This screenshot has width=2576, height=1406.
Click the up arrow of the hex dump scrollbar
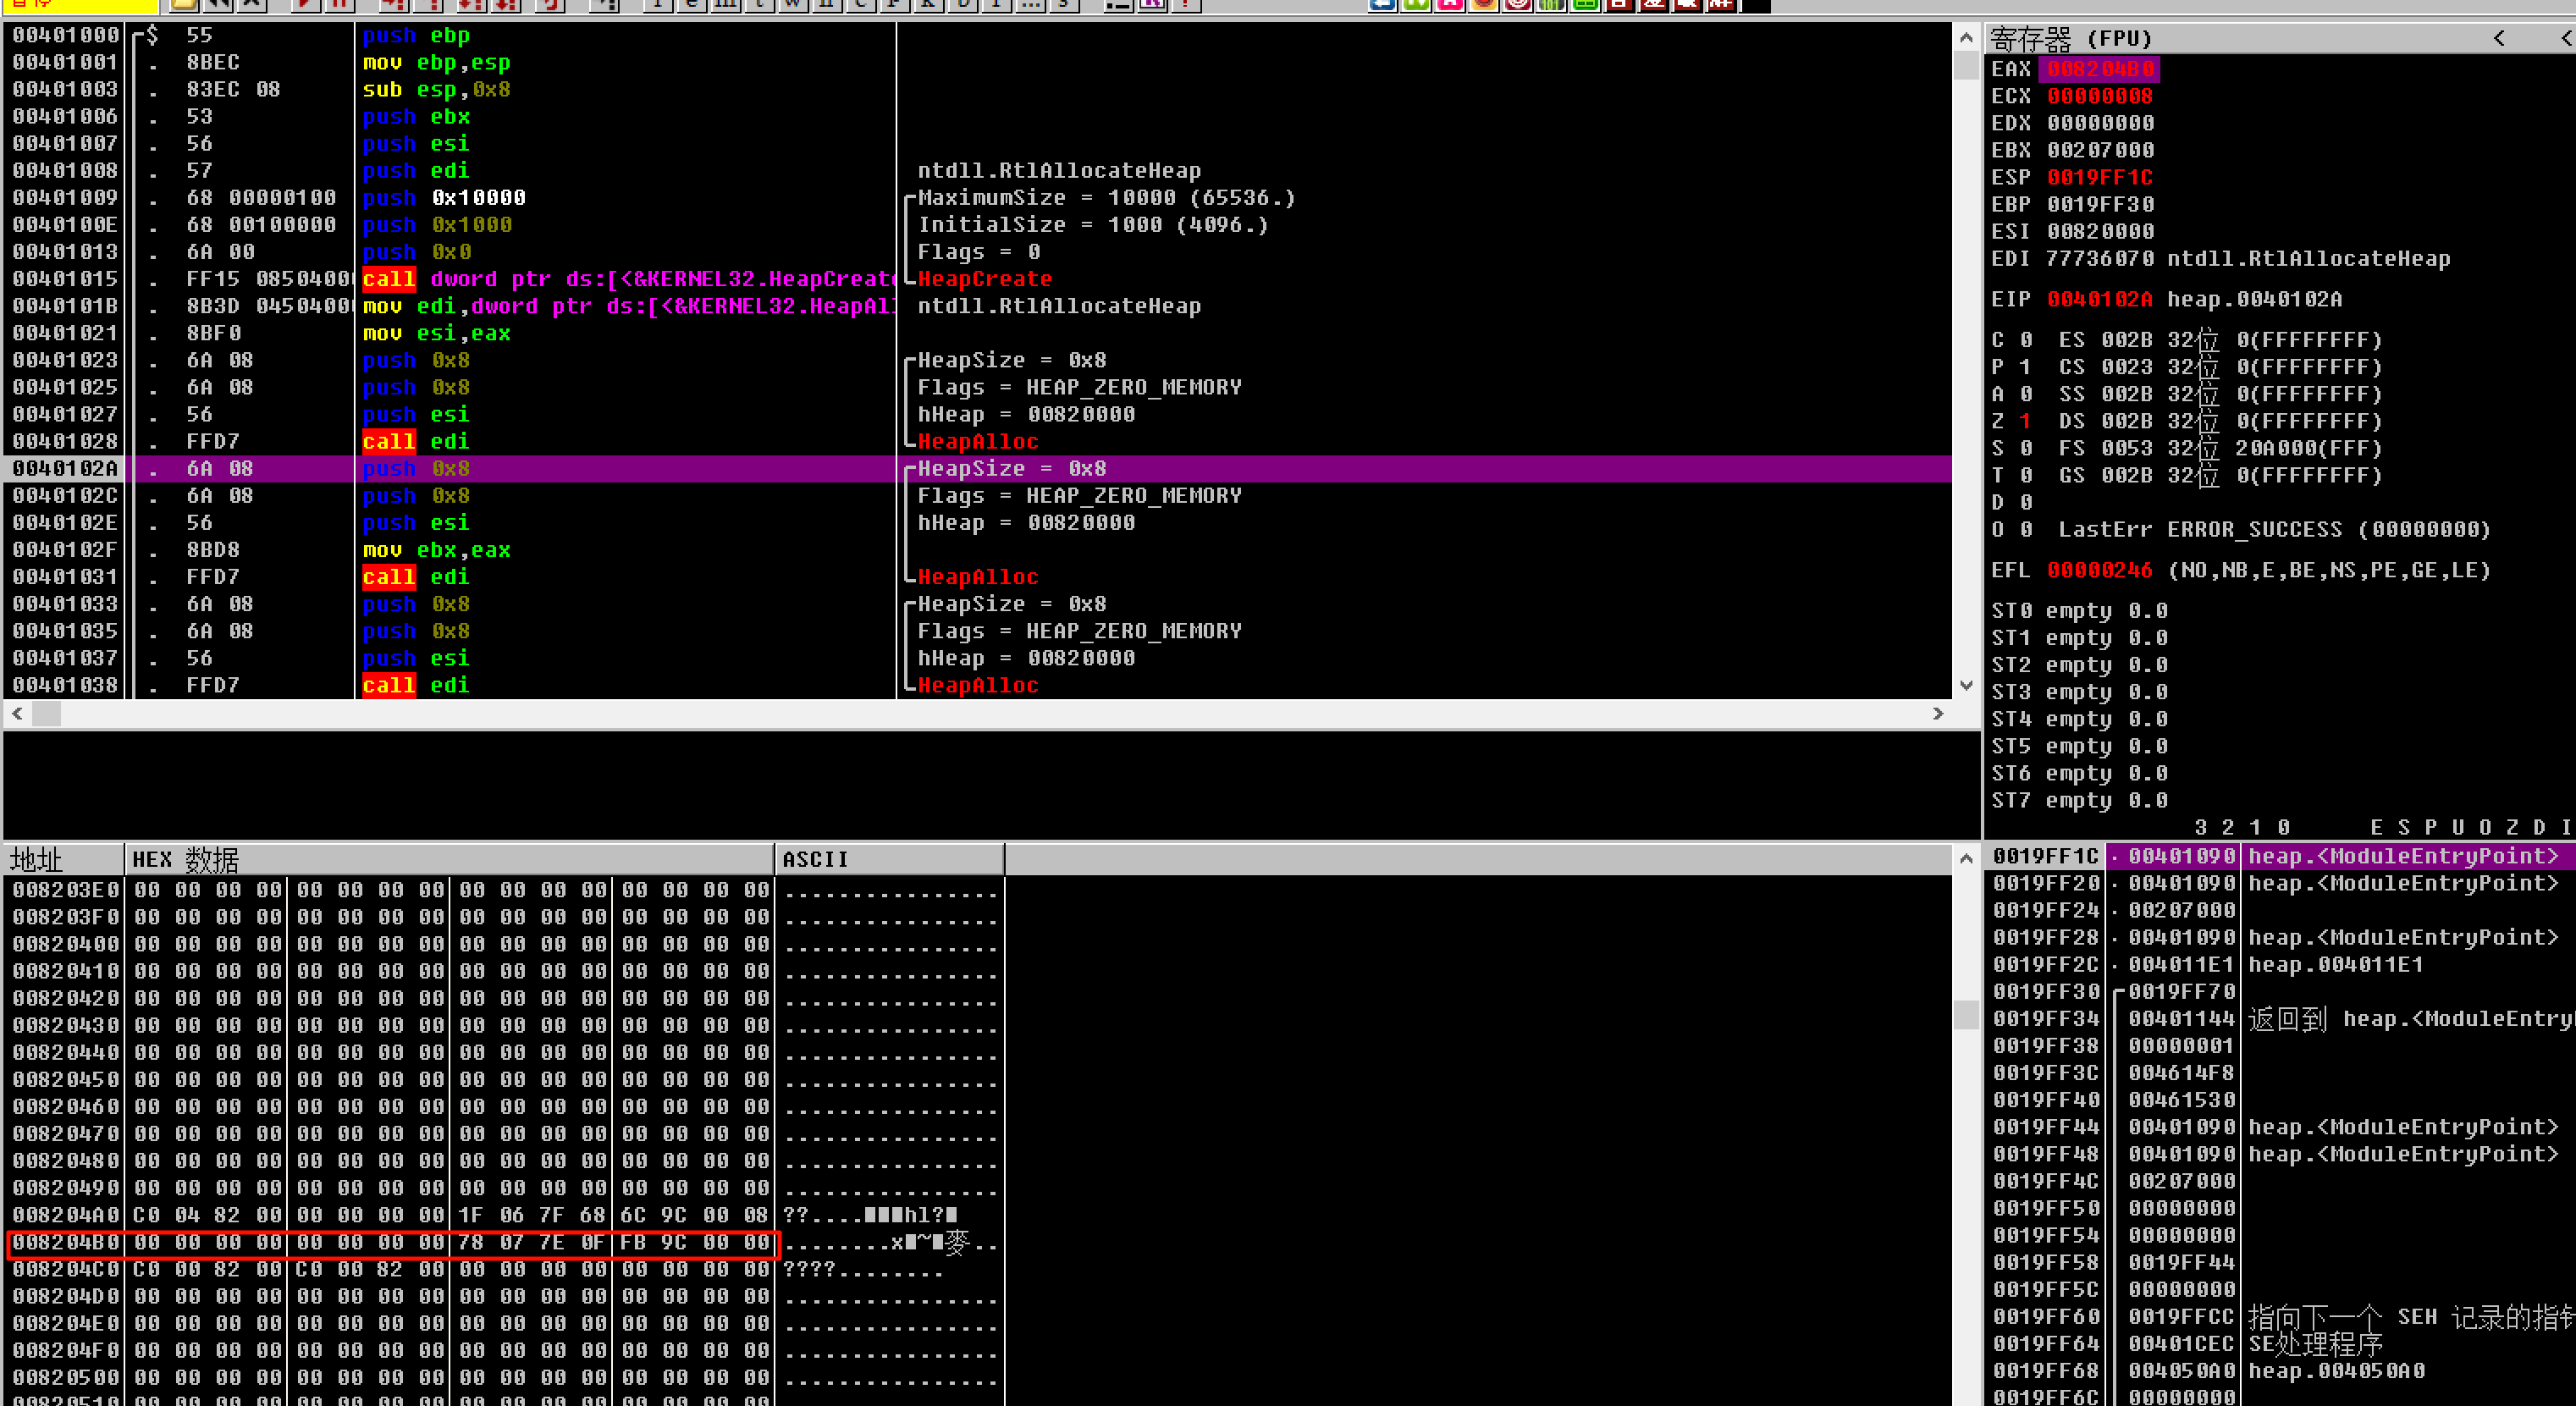tap(1966, 858)
